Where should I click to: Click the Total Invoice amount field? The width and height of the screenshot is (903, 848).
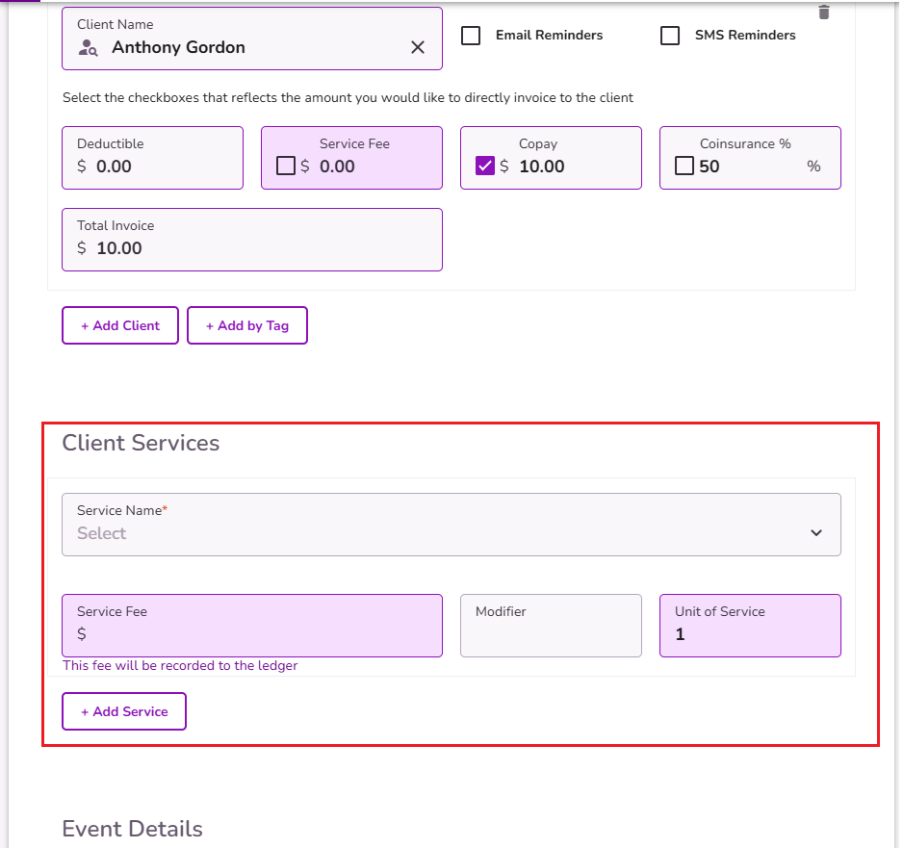(x=252, y=240)
